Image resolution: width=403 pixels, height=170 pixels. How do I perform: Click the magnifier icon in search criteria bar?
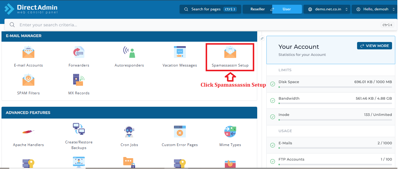(12, 25)
